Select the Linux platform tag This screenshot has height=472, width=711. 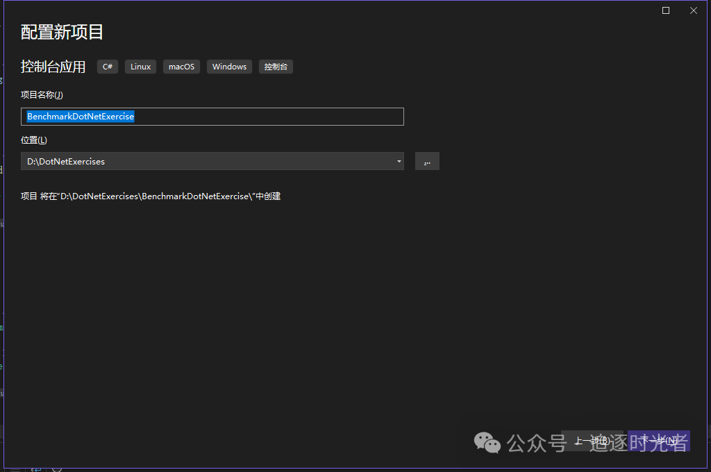coord(140,66)
